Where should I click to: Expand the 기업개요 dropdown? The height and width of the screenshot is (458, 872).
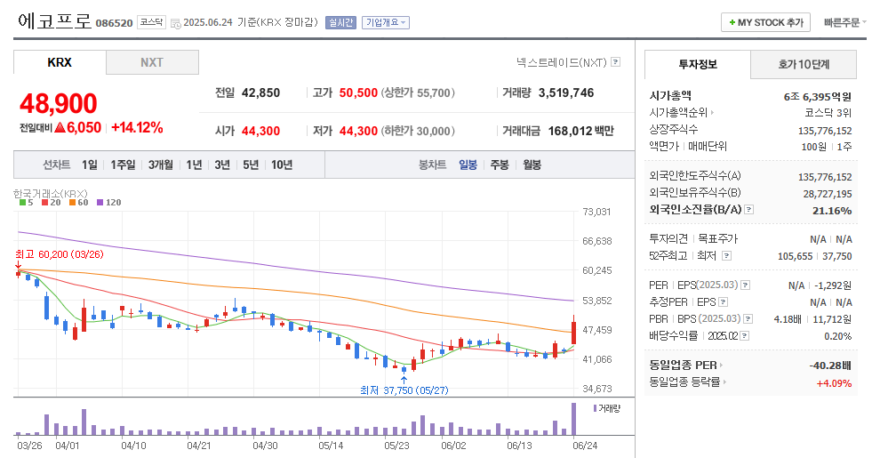pos(386,22)
